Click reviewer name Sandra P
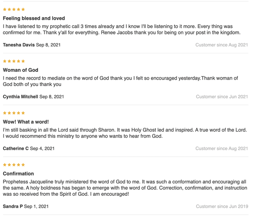Screen dimensions: 258x216 tap(13, 206)
